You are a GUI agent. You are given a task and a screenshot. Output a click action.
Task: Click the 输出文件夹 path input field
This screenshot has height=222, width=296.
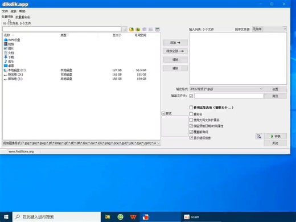pyautogui.click(x=229, y=96)
